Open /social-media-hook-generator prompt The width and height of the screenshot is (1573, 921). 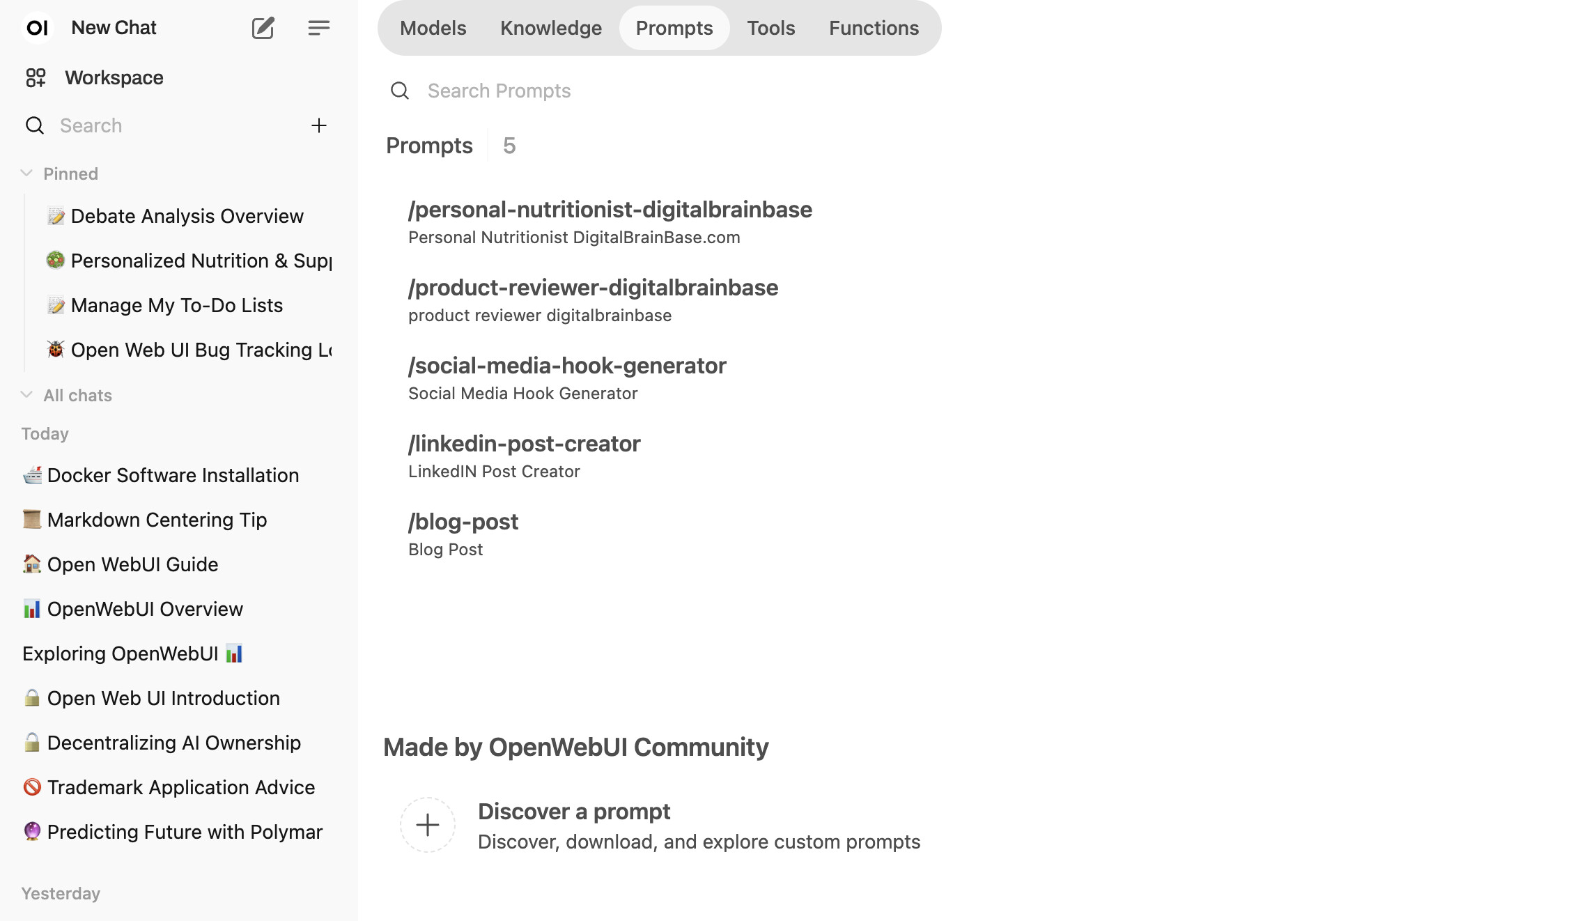coord(567,365)
